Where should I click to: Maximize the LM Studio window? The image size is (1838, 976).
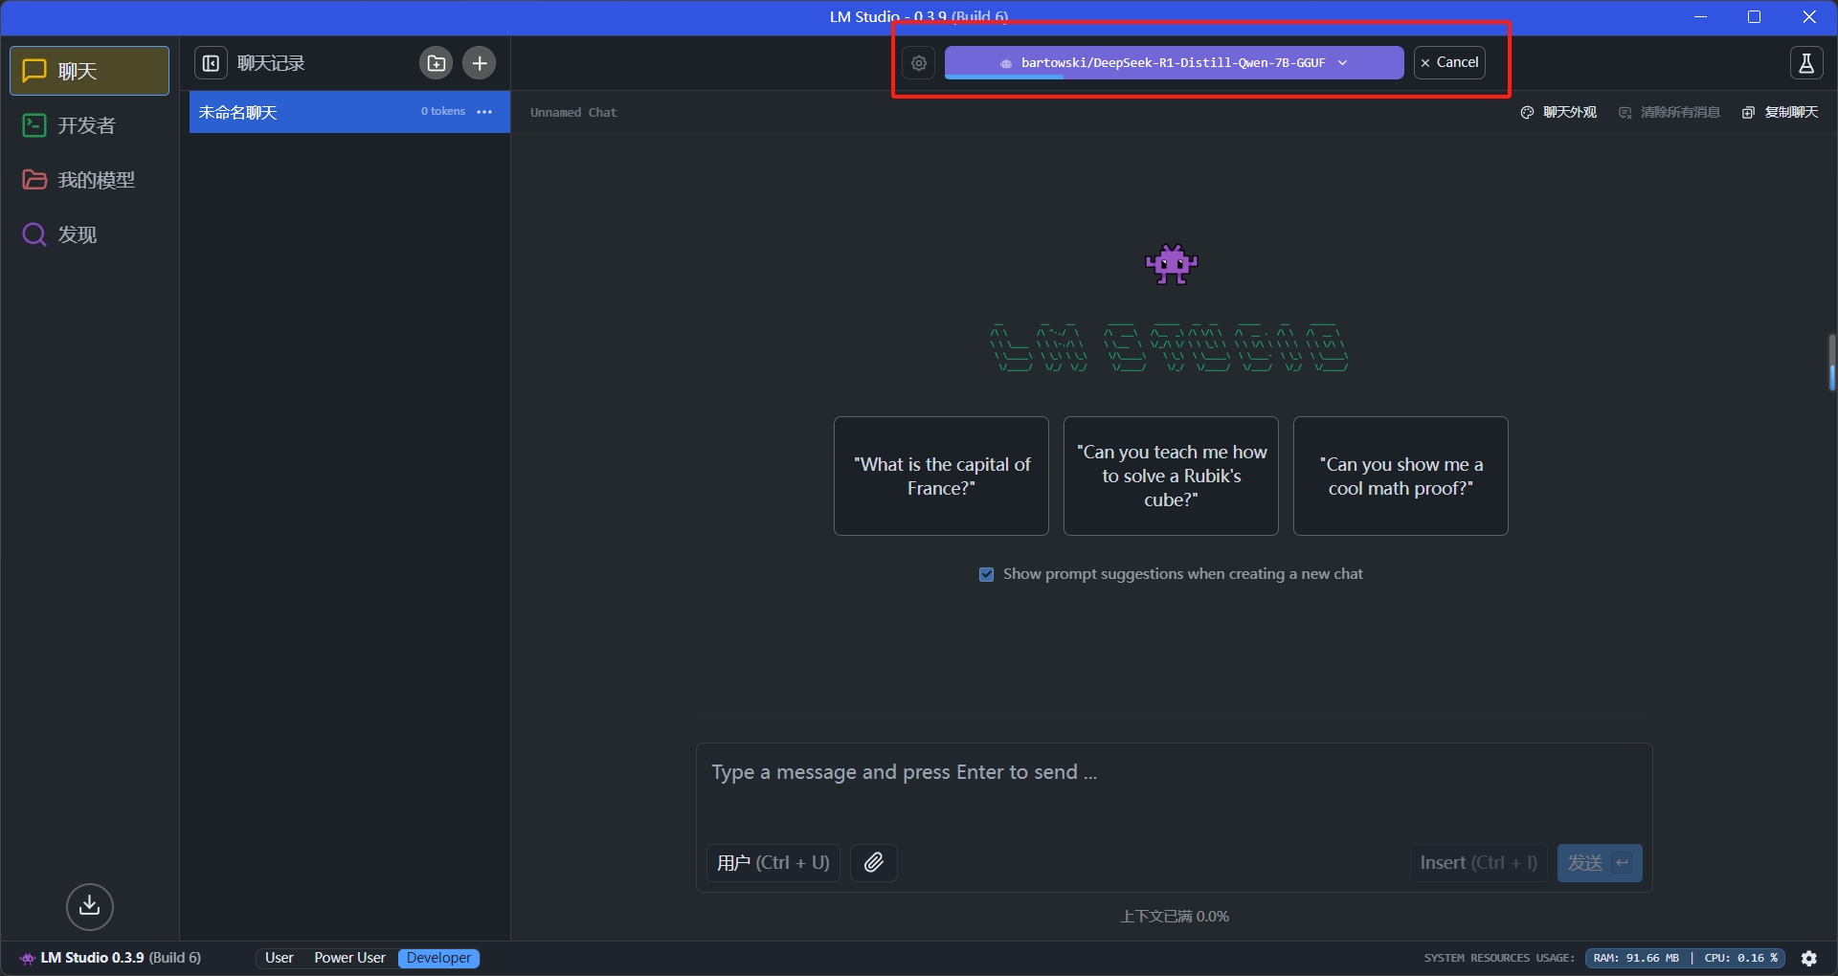click(x=1755, y=17)
